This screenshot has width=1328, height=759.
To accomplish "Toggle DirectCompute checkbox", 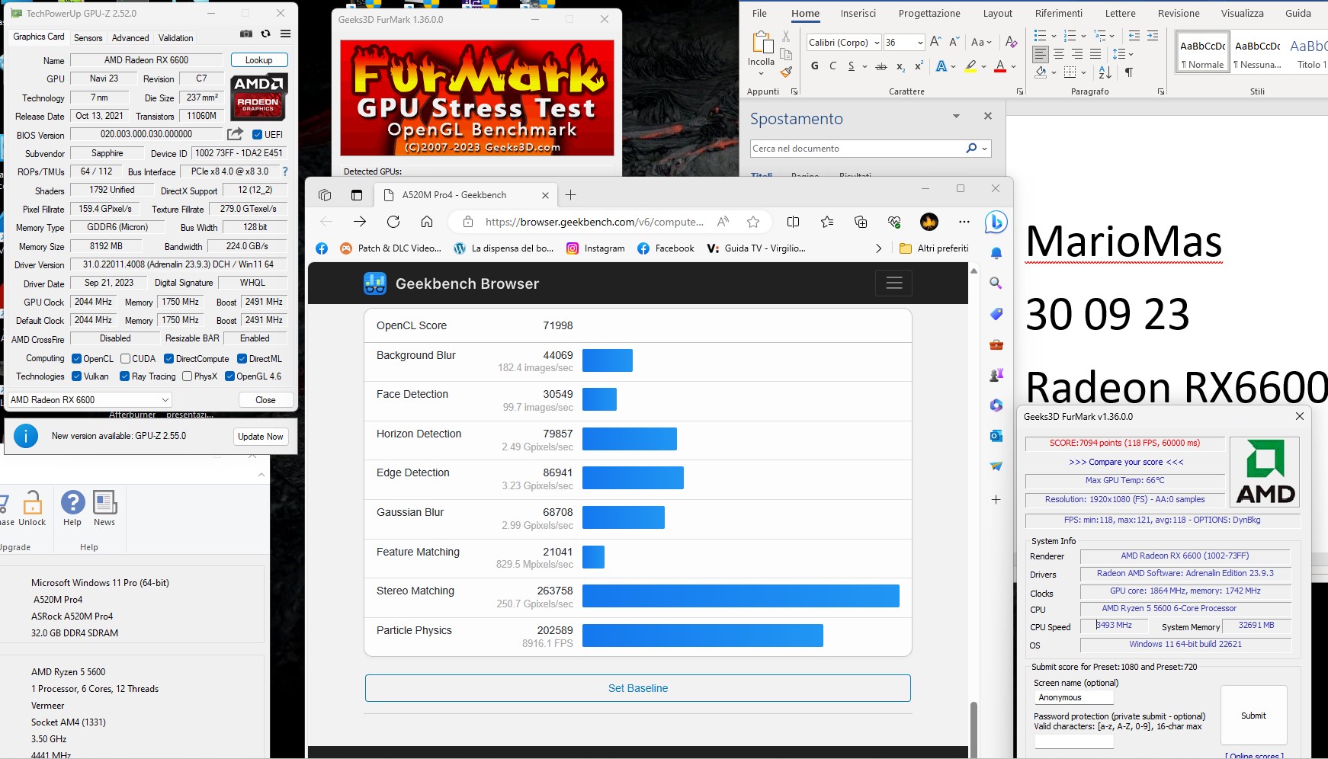I will [169, 359].
